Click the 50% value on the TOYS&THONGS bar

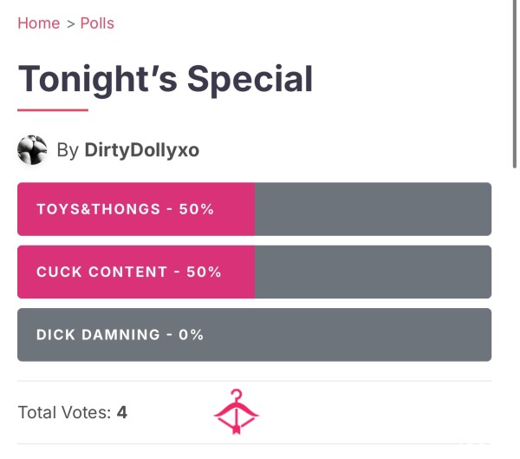197,209
